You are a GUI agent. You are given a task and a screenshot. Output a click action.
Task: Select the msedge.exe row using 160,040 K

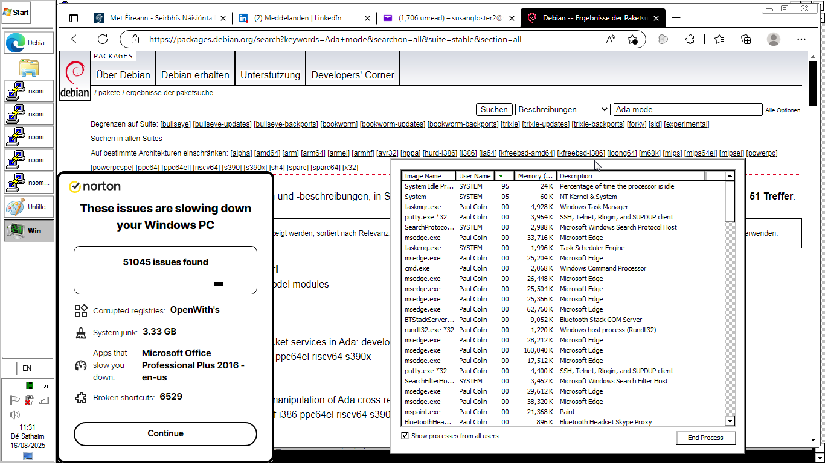pyautogui.click(x=563, y=350)
